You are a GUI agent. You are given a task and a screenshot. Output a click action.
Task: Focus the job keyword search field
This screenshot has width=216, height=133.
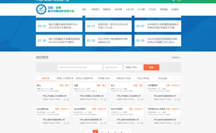point(80,67)
